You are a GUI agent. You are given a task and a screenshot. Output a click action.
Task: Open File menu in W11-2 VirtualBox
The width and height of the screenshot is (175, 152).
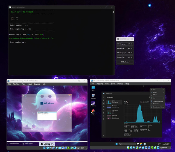click(93, 84)
